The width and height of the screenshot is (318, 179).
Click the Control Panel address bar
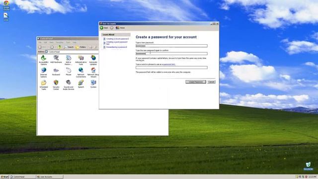point(72,52)
